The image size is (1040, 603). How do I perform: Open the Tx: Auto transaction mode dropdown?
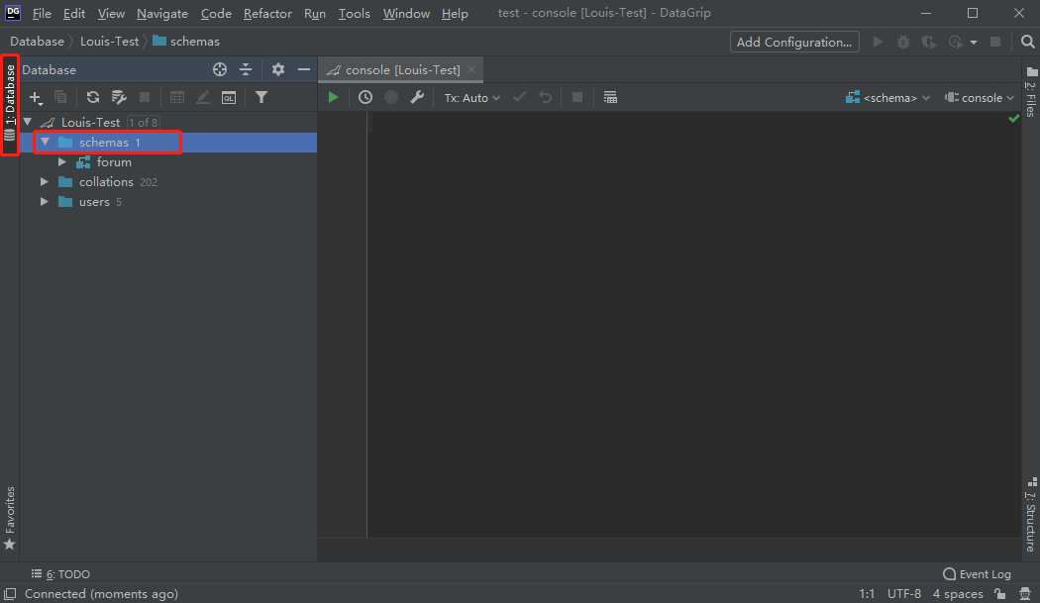click(472, 97)
